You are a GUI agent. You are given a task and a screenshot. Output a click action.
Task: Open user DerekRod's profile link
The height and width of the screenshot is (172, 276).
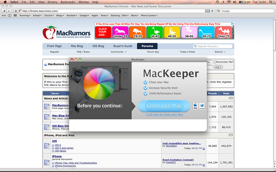(x=171, y=146)
